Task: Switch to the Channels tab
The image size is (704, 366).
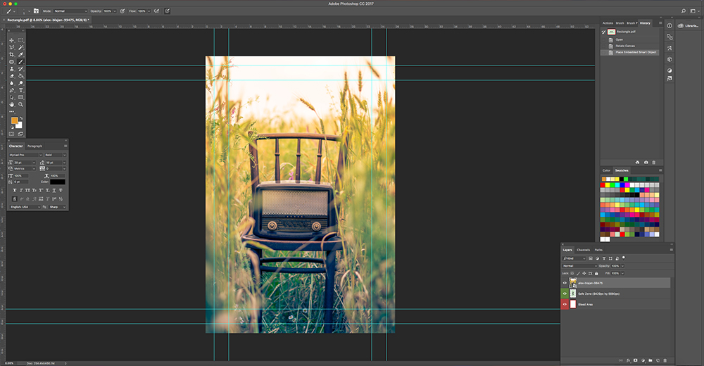Action: 584,250
